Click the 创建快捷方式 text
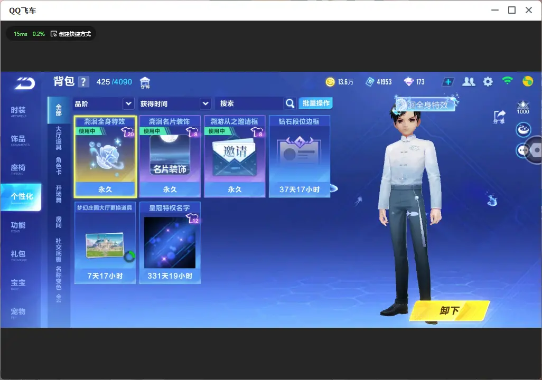Screen dimensions: 542x380 coord(74,34)
